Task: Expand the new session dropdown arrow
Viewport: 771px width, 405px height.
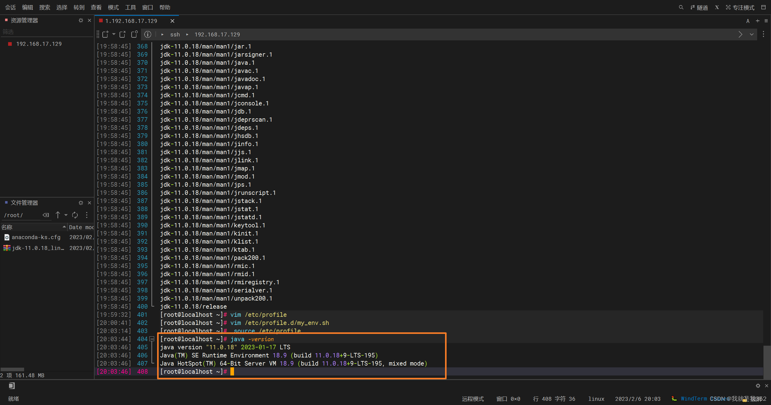Action: click(x=114, y=34)
